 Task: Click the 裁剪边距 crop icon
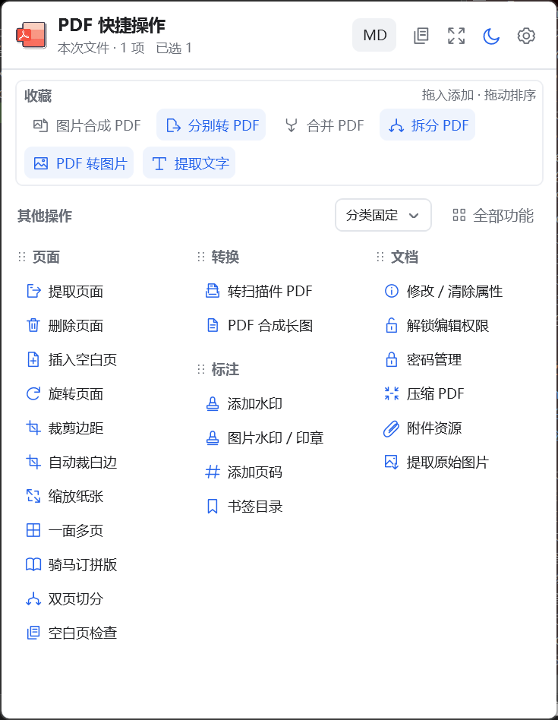coord(33,428)
